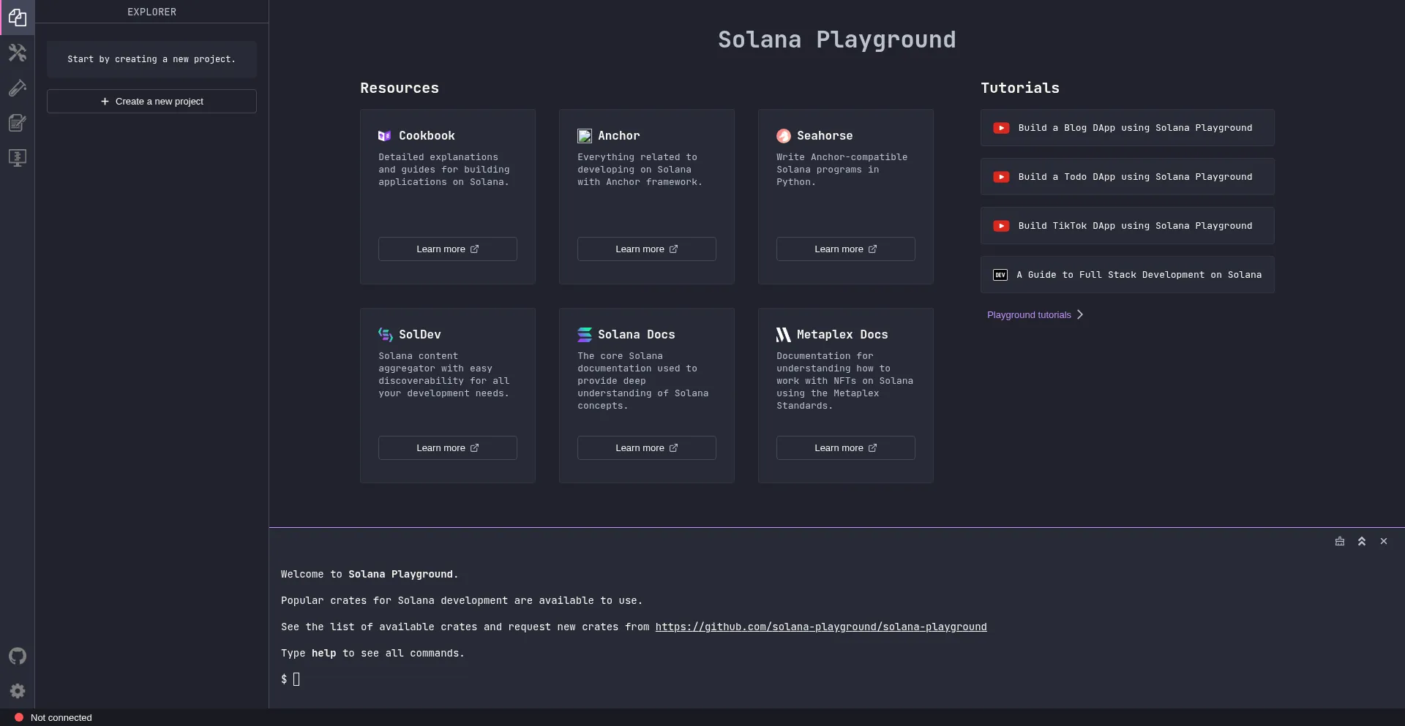Screen dimensions: 1405x726
Task: Click Create a new project button
Action: pos(151,102)
